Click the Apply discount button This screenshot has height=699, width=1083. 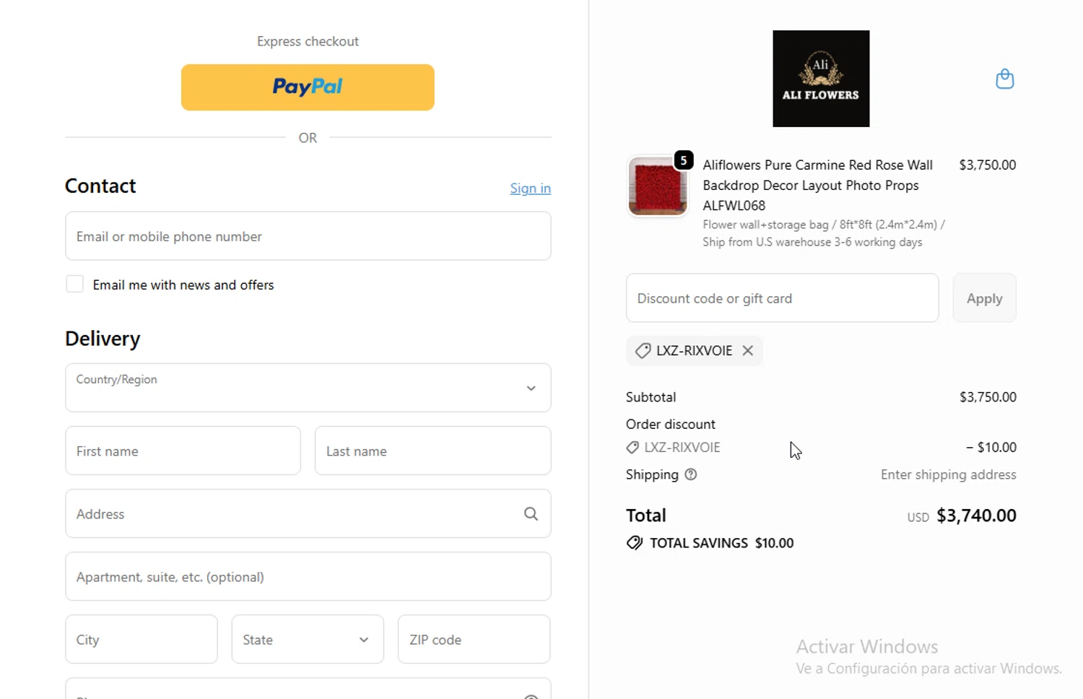point(984,298)
